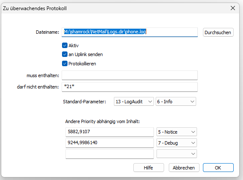Viewport: 243px width, 180px height.
Task: Open the 13 - LogAudit facility dropdown
Action: pos(134,102)
